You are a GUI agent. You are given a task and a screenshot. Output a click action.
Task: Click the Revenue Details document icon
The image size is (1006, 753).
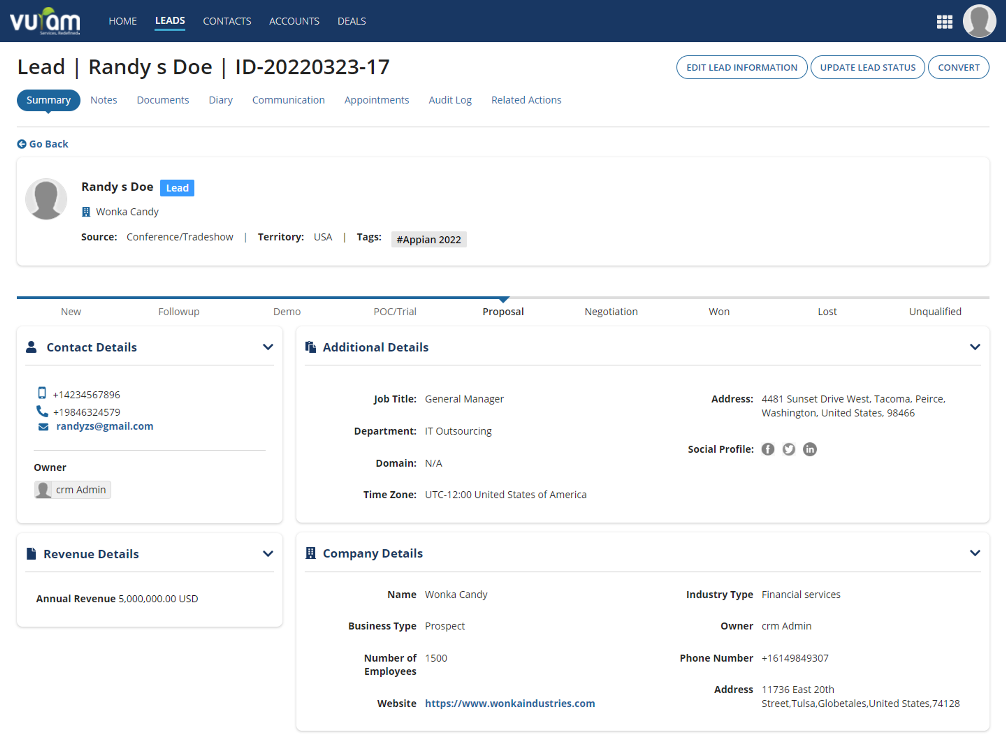(31, 554)
